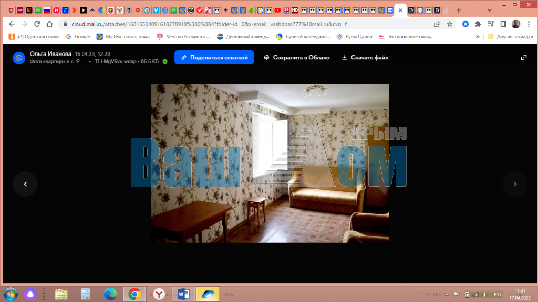Switch to the pink PK icon tab
The width and height of the screenshot is (538, 302).
(208, 10)
